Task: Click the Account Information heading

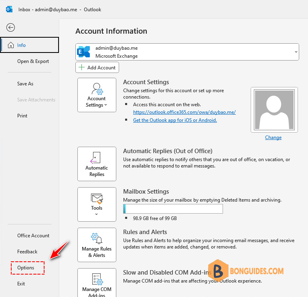Action: (111, 31)
